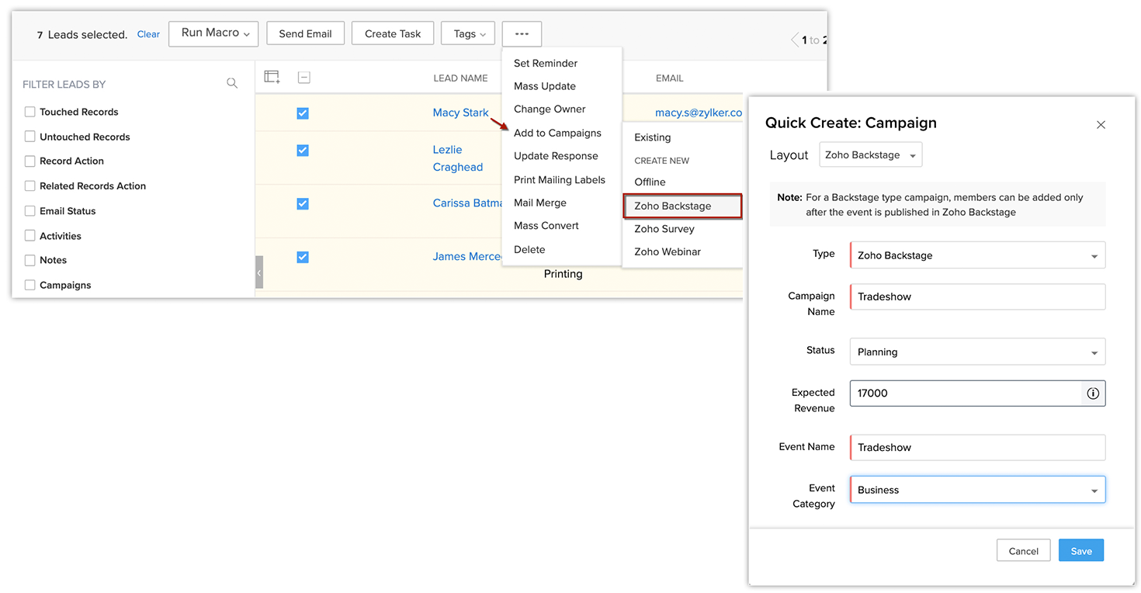Viewport: 1141px width, 593px height.
Task: Open the Status Planning dropdown
Action: tap(977, 352)
